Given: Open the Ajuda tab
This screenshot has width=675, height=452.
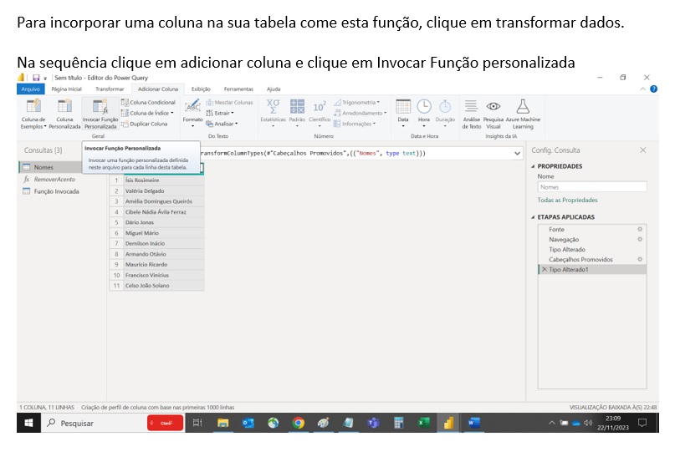Looking at the screenshot, I should (274, 89).
